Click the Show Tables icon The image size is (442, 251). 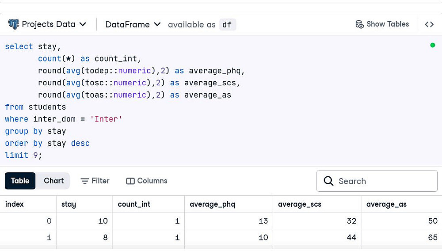point(360,24)
